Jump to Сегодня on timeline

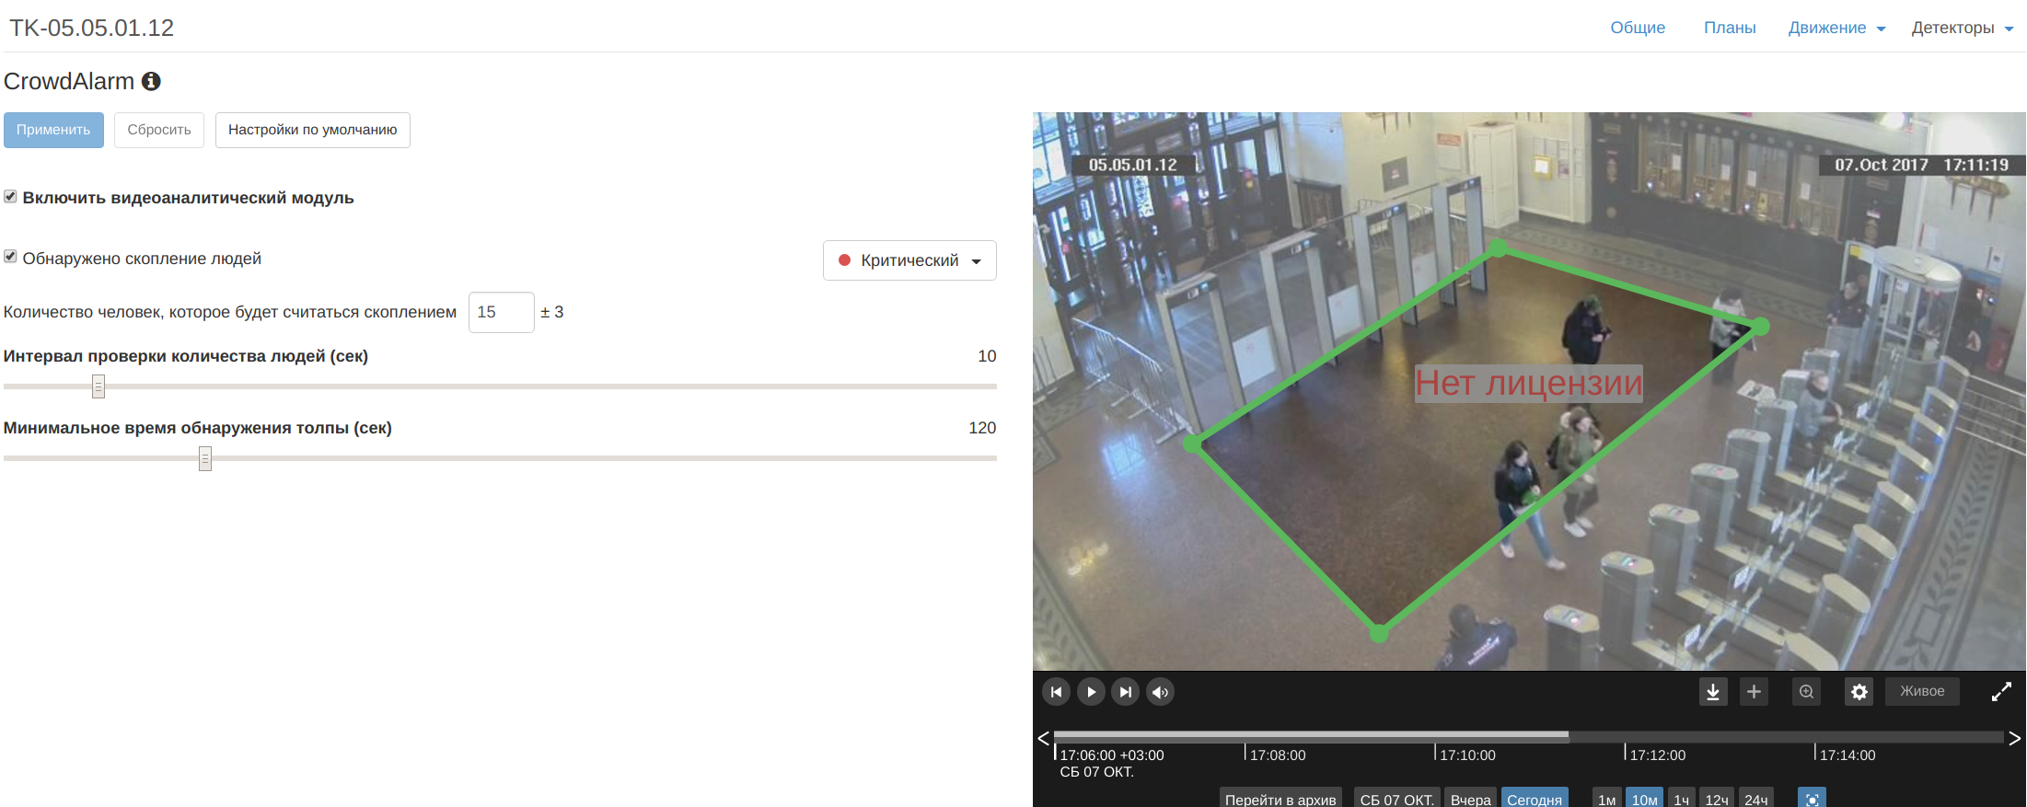pos(1535,799)
